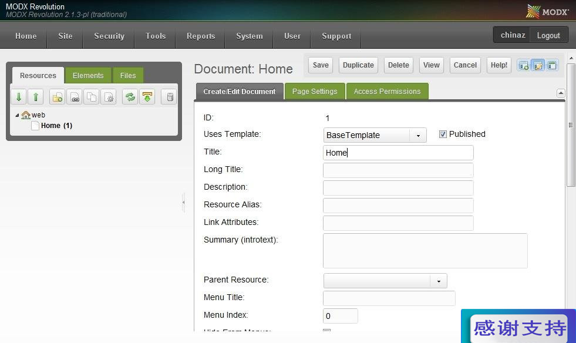576x343 pixels.
Task: Click the vertical scrollbar thumb on the right
Action: pos(571,125)
